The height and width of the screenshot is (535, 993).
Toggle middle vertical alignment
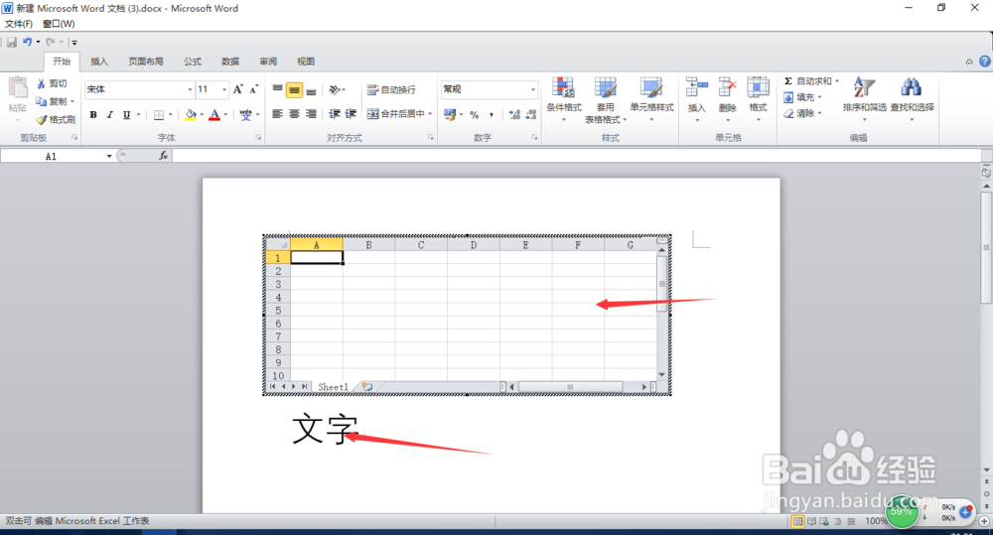[294, 90]
